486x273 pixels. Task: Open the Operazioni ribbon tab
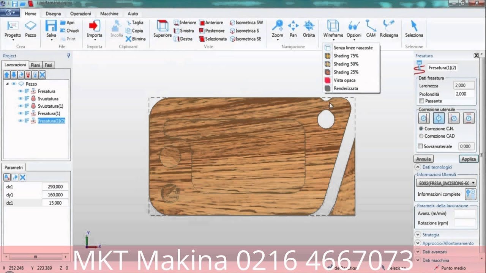coord(80,14)
